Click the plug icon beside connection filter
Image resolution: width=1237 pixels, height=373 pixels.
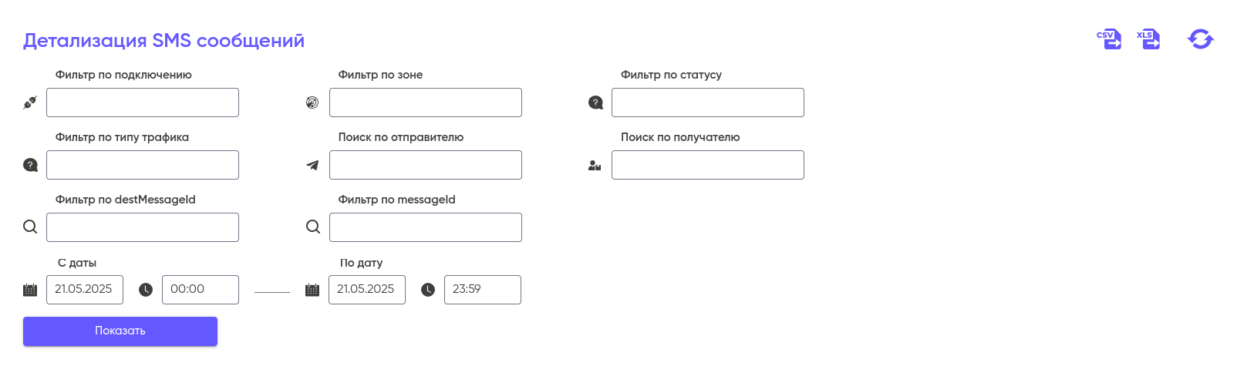point(30,102)
